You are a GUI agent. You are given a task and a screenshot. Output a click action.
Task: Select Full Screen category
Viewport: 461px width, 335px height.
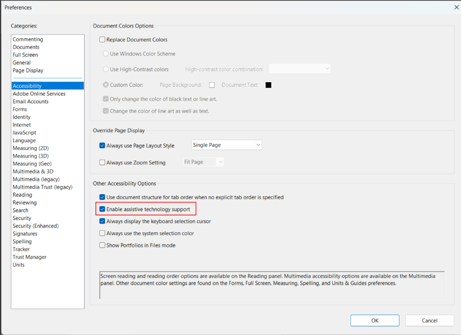48,55
